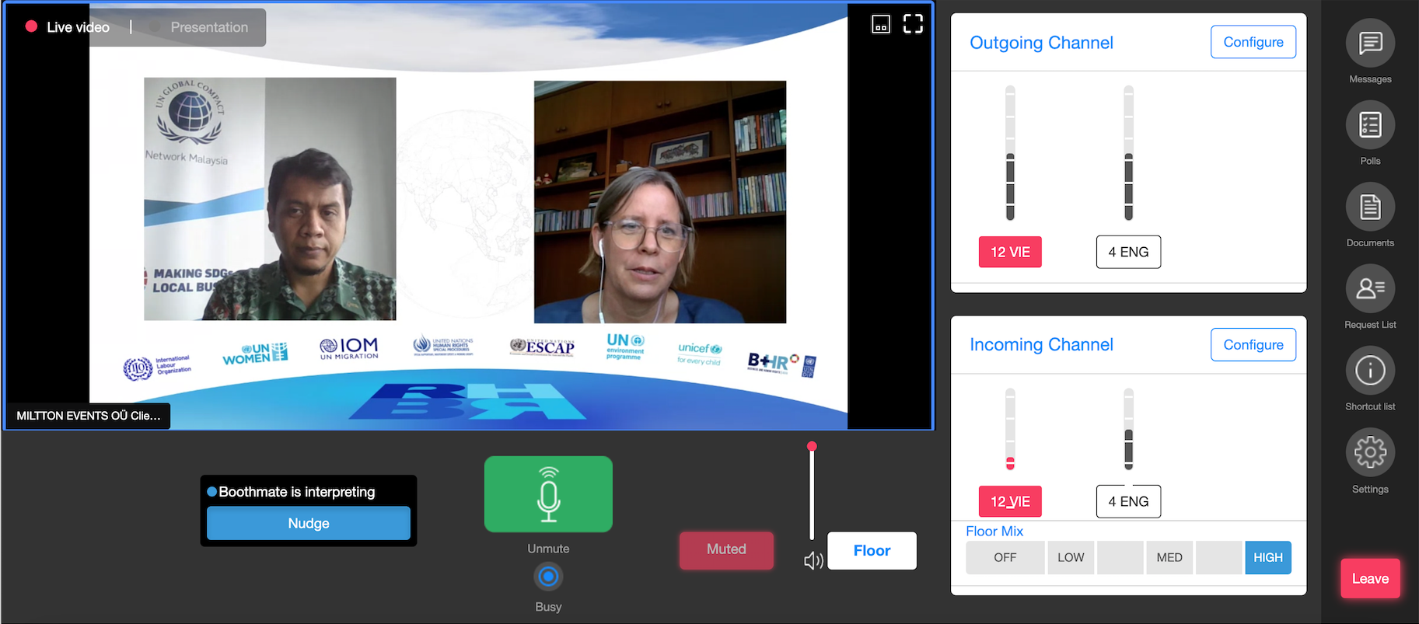Open the Documents icon
Screen dimensions: 1419x624
pyautogui.click(x=1369, y=207)
